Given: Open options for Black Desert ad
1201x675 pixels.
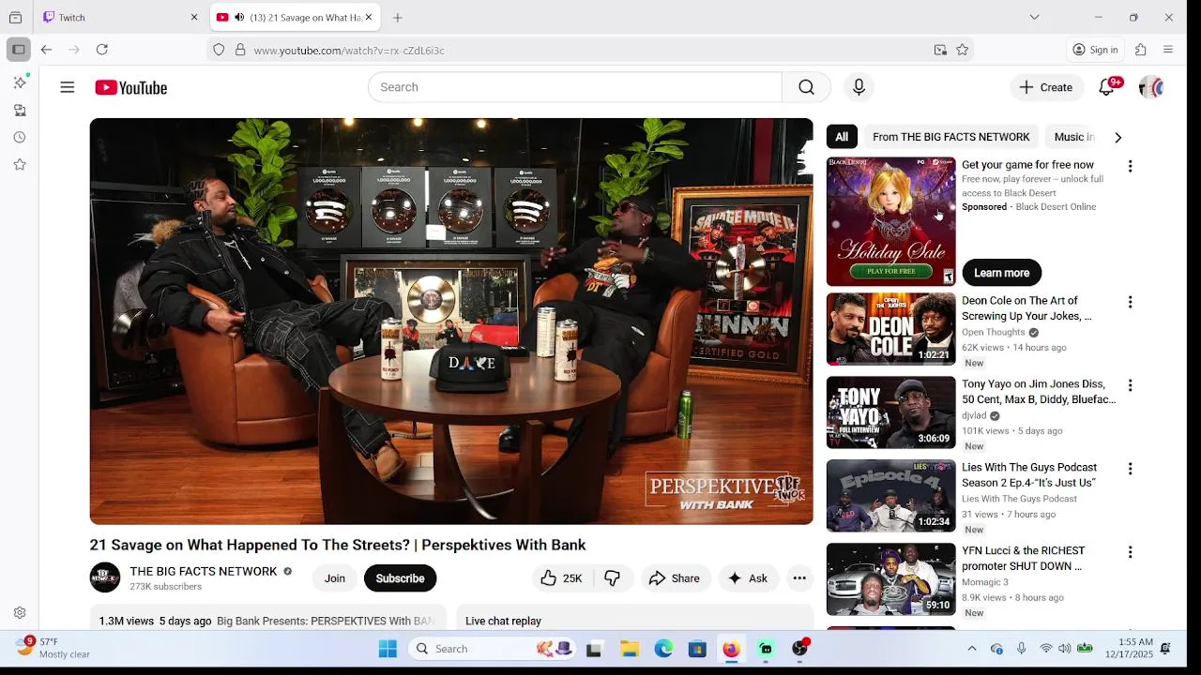Looking at the screenshot, I should [x=1130, y=166].
